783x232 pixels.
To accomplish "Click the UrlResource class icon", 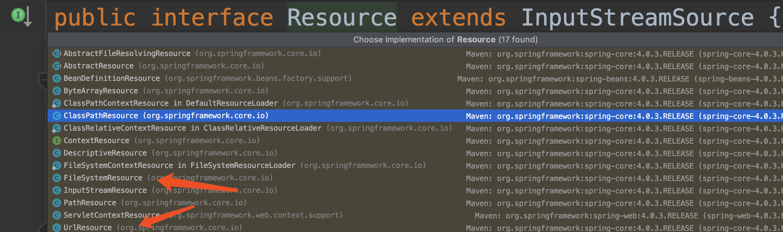I will 57,228.
